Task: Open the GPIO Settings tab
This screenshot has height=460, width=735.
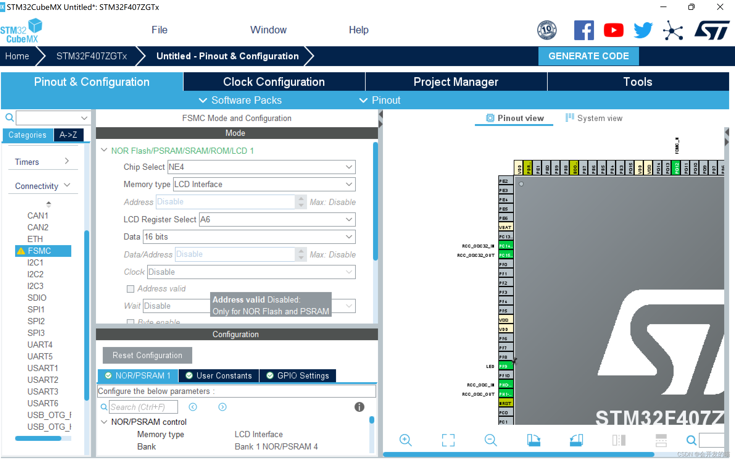Action: click(x=298, y=375)
